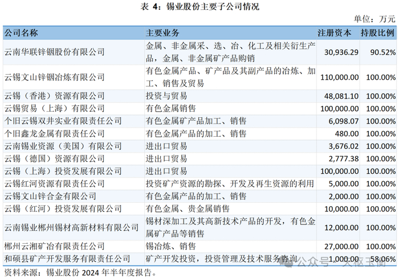Click capital value 48,081.10
Viewport: 399px width, 278px height.
(341, 96)
